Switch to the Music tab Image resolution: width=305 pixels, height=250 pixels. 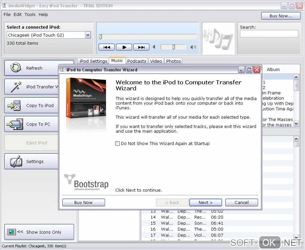(117, 60)
